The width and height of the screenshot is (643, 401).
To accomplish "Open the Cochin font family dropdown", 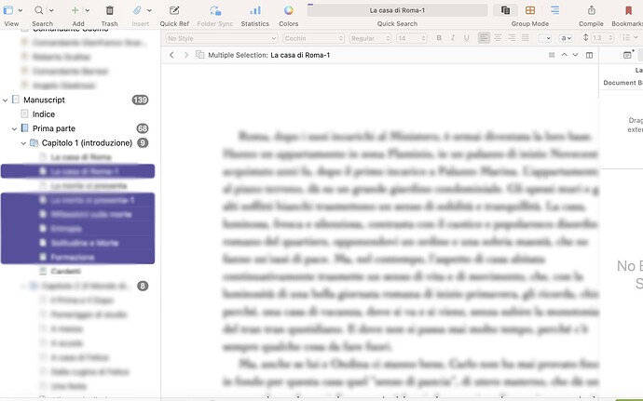I will click(x=314, y=38).
